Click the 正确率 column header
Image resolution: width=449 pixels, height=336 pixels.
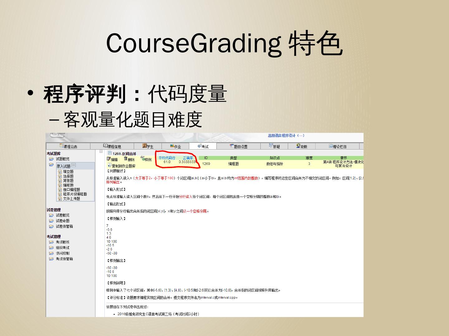pos(188,158)
